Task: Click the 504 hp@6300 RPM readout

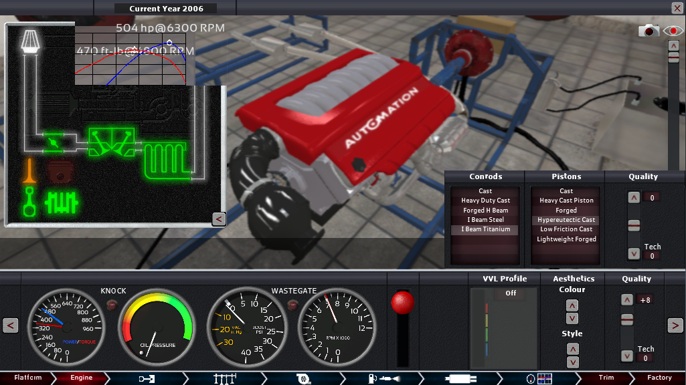Action: [170, 28]
